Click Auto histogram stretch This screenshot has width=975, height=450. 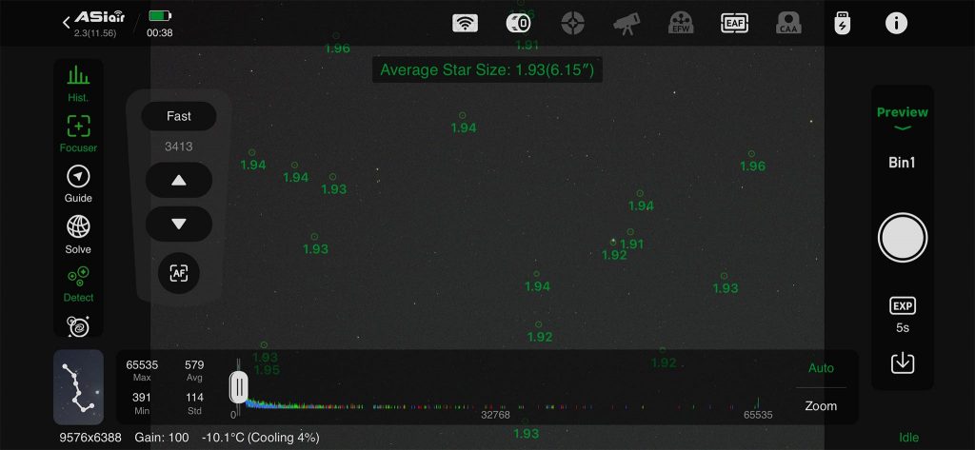pos(820,368)
